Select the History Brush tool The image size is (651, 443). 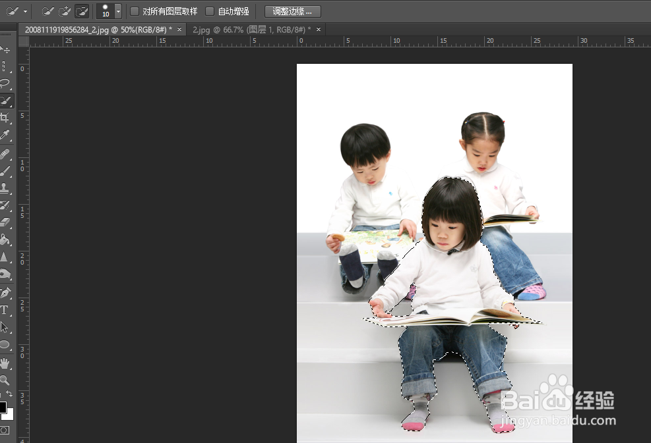point(5,205)
